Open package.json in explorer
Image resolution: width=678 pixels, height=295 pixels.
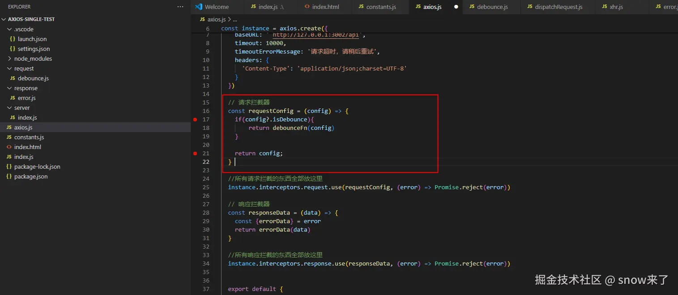pyautogui.click(x=95, y=176)
